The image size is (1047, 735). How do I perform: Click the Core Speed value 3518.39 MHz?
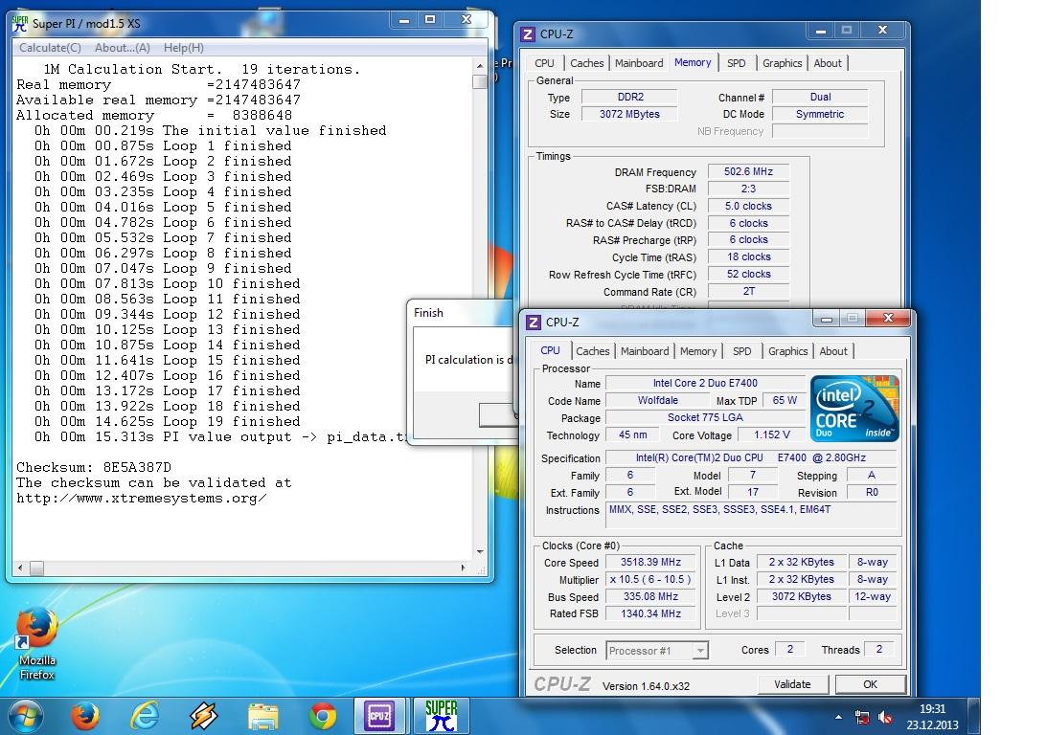click(x=650, y=562)
